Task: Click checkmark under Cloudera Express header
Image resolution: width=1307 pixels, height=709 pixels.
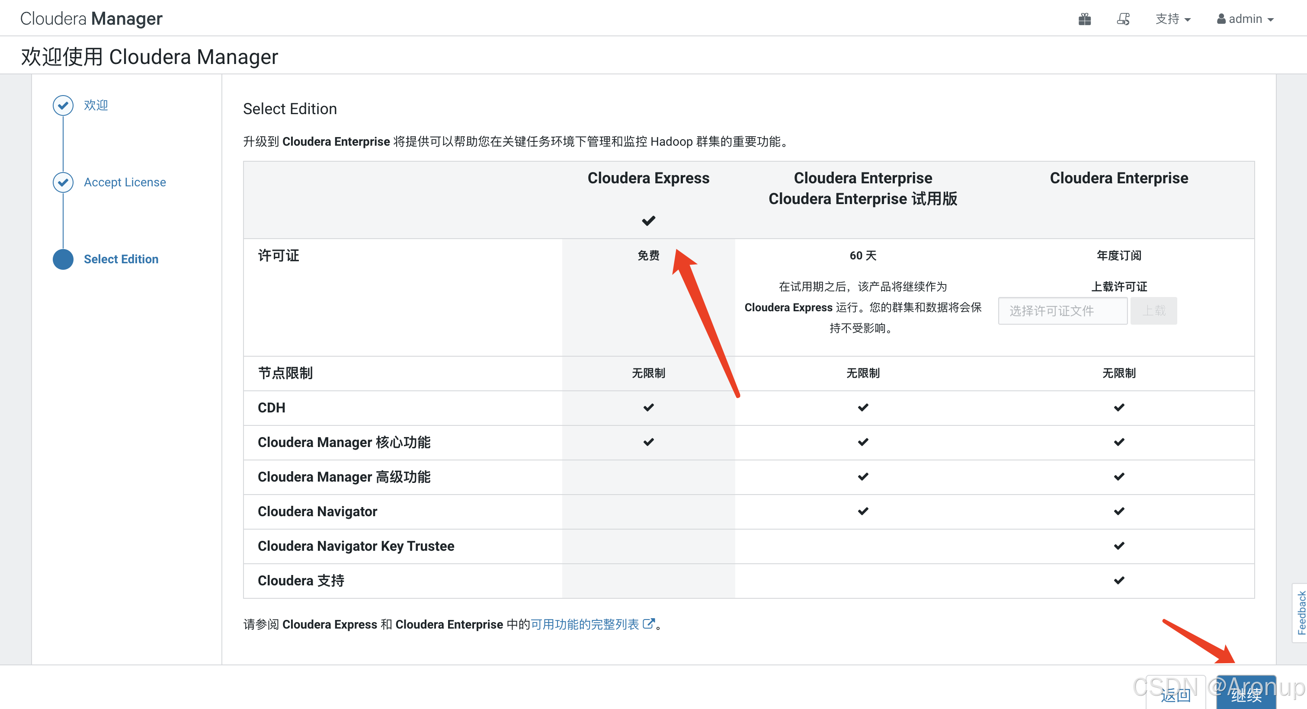Action: point(648,220)
